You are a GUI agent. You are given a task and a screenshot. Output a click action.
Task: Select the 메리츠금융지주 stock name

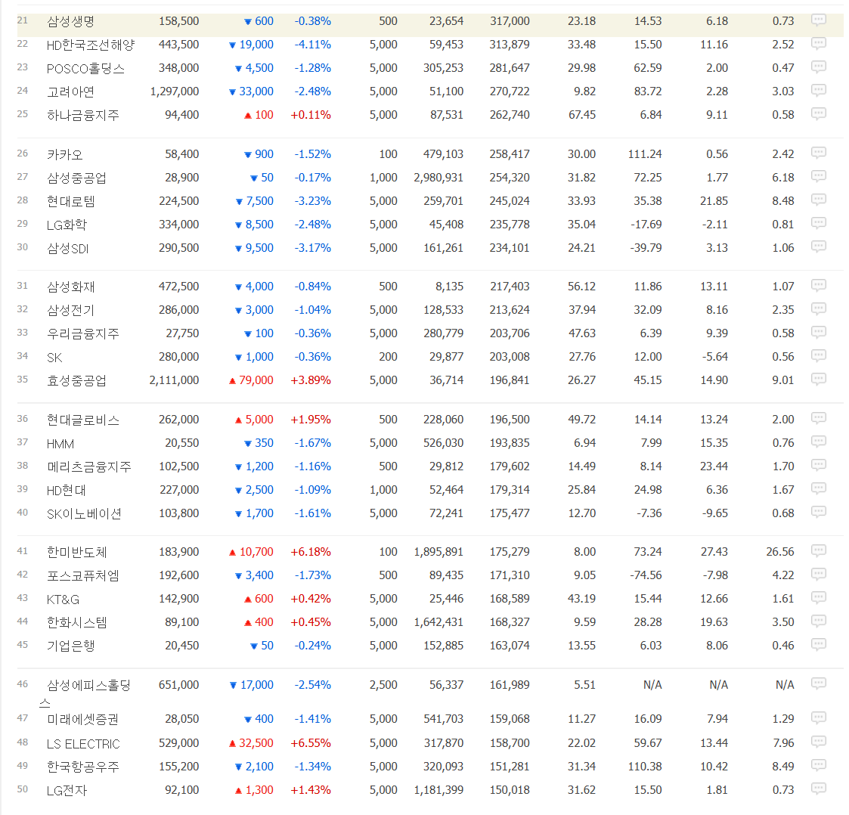(x=88, y=466)
